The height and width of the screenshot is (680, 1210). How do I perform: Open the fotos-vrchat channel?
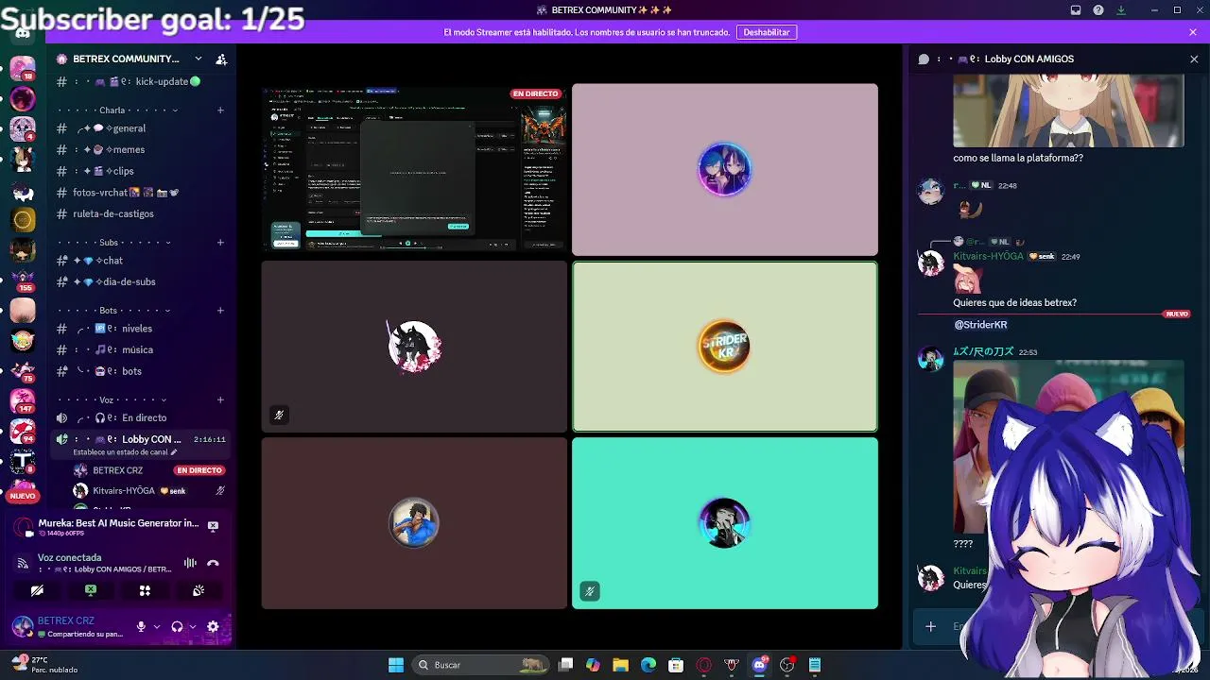(x=141, y=193)
